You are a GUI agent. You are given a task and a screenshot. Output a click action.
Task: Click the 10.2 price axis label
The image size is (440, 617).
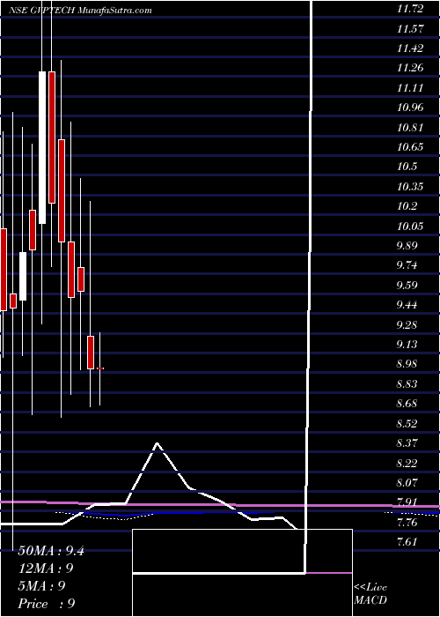pos(407,206)
